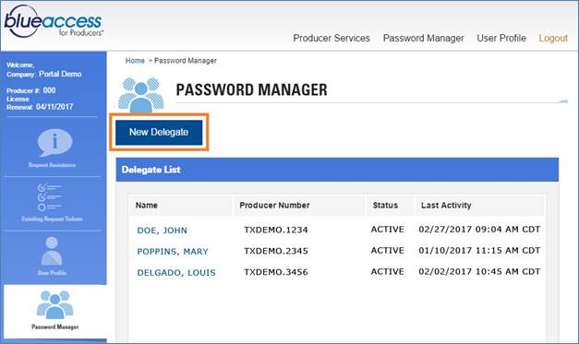
Task: Open the Existing Request Tickets checklist icon
Action: coord(49,197)
